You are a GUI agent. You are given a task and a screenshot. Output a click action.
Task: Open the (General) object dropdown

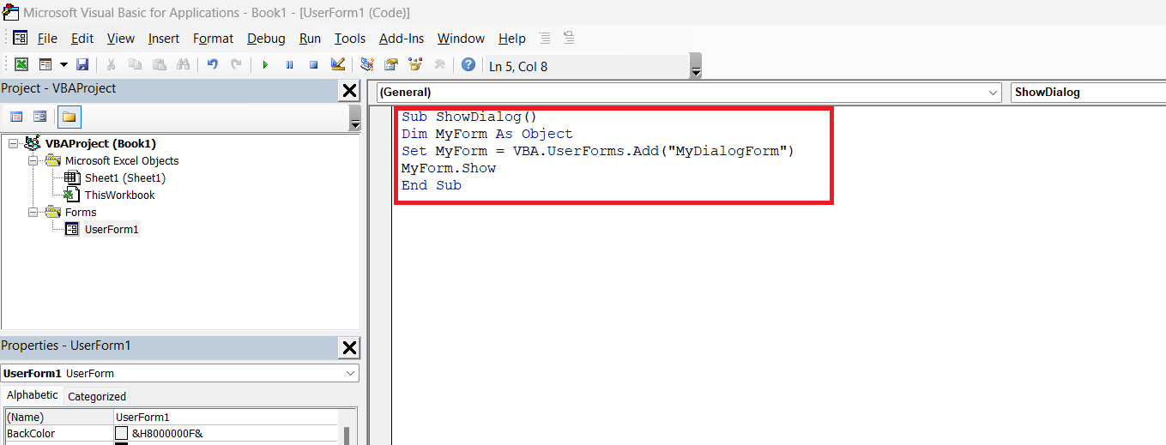(689, 92)
